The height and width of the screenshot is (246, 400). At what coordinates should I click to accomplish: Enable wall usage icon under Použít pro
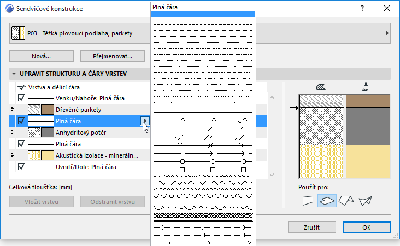[x=309, y=201]
